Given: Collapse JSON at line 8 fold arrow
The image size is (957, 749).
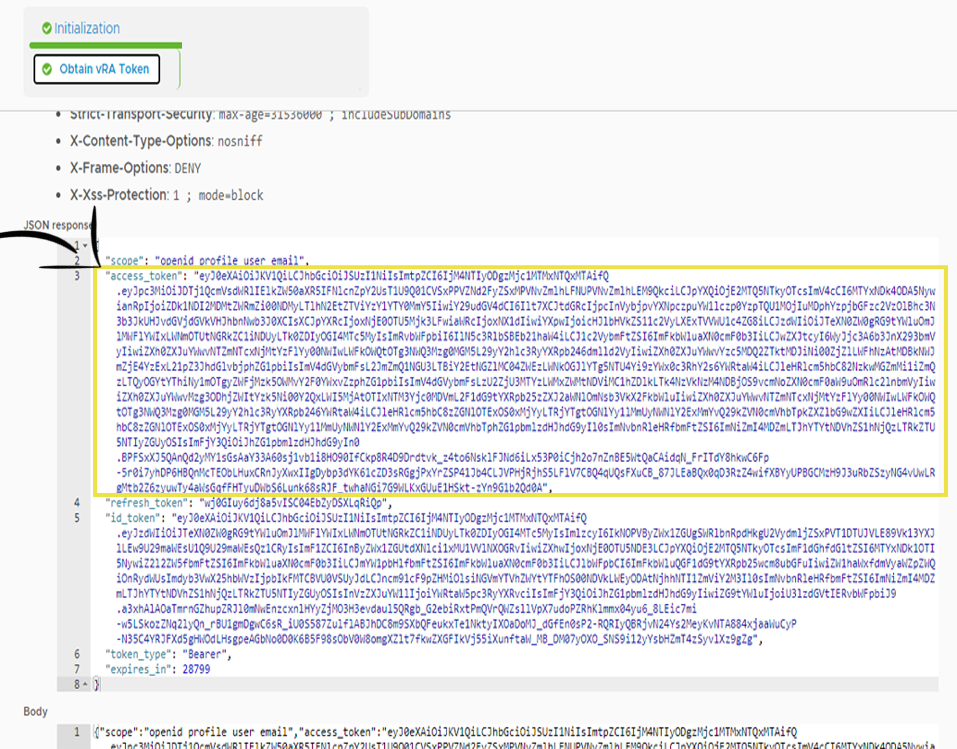Looking at the screenshot, I should coord(85,684).
